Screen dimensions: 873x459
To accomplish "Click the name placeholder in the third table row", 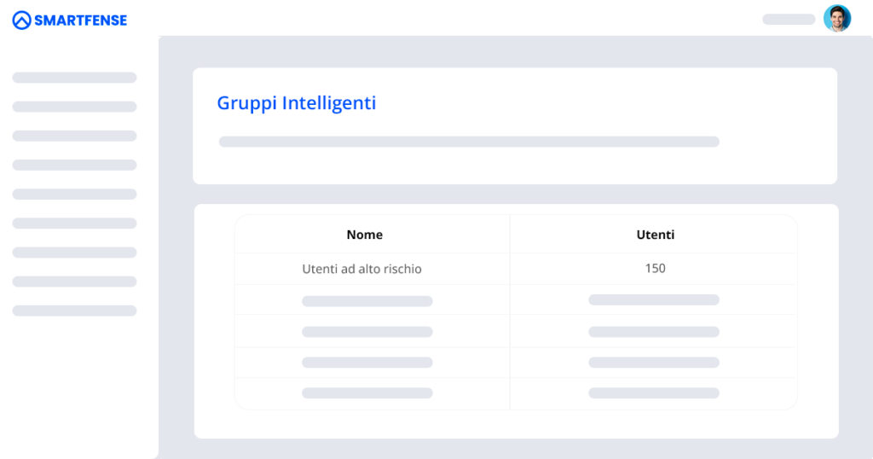I will (367, 331).
